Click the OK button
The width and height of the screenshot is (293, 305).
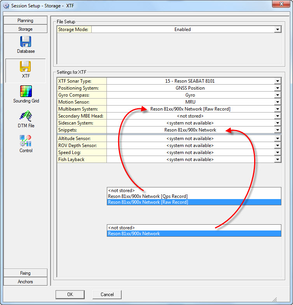point(70,295)
